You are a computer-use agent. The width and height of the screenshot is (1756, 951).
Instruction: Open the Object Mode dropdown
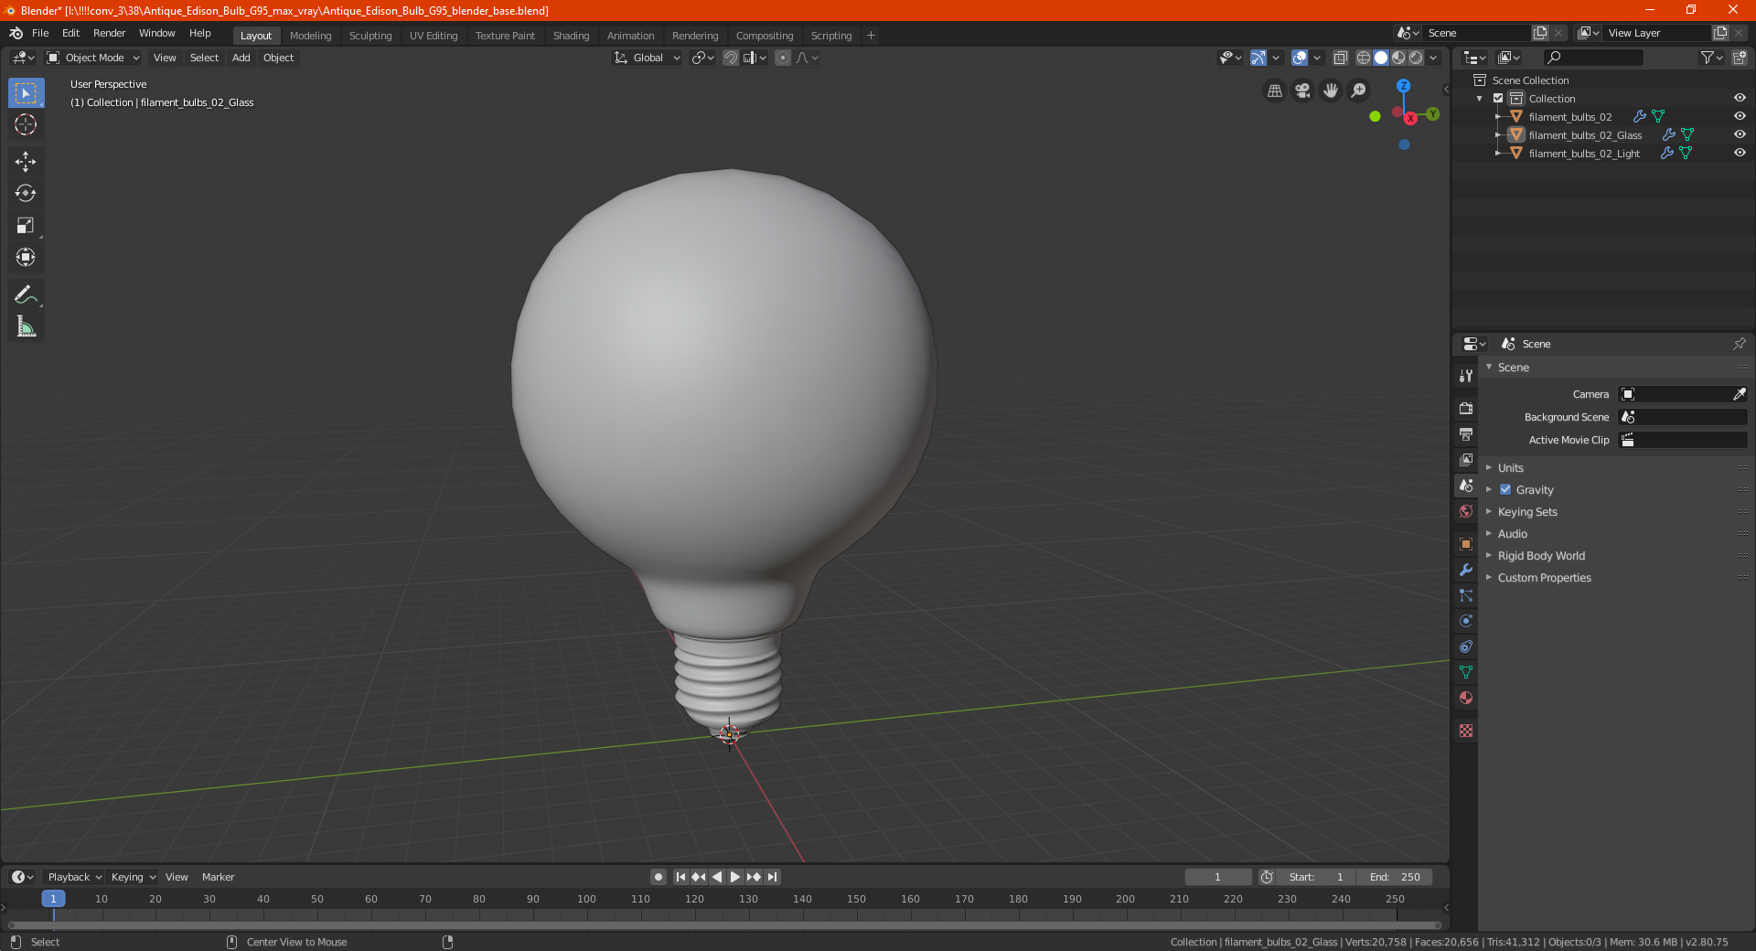click(93, 58)
